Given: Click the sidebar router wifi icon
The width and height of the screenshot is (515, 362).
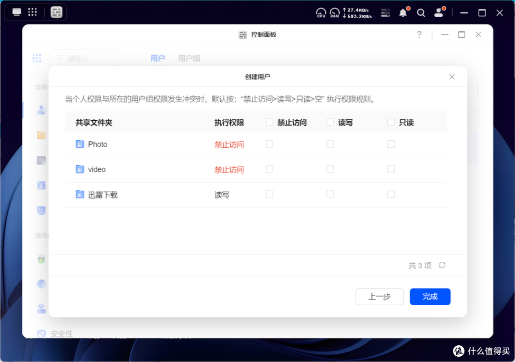Looking at the screenshot, I should (x=41, y=309).
